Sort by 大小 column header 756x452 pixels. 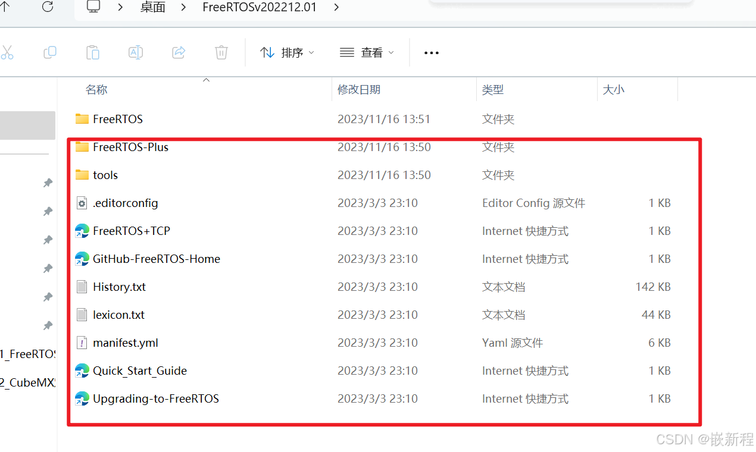click(x=614, y=90)
